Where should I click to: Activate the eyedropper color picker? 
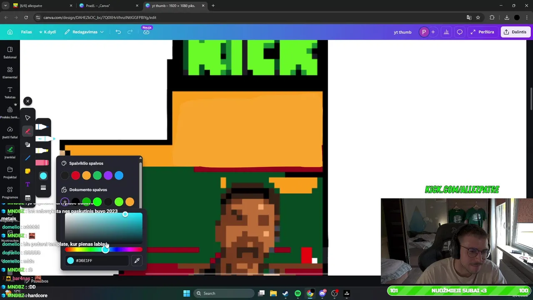[137, 260]
